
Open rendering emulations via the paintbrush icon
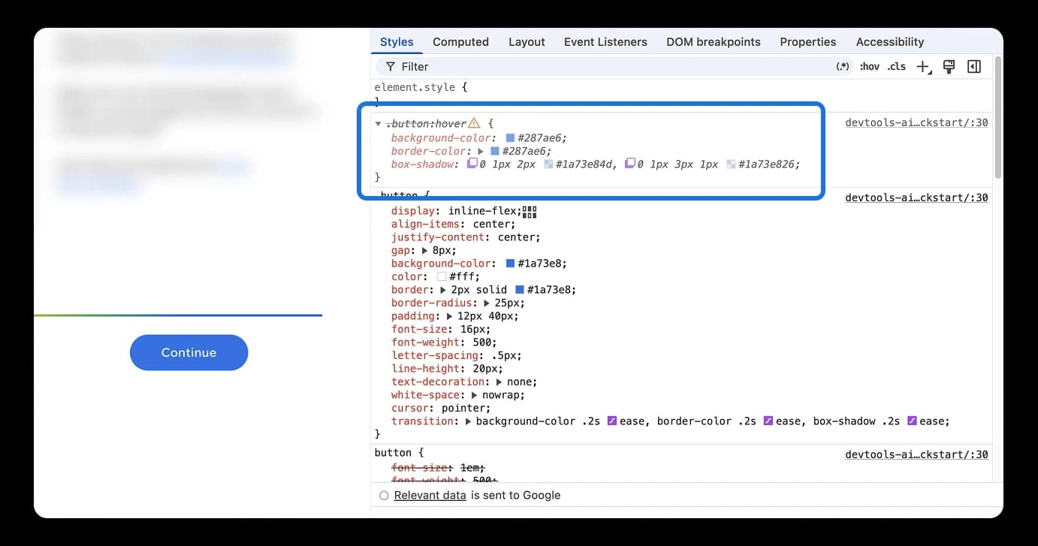[949, 67]
